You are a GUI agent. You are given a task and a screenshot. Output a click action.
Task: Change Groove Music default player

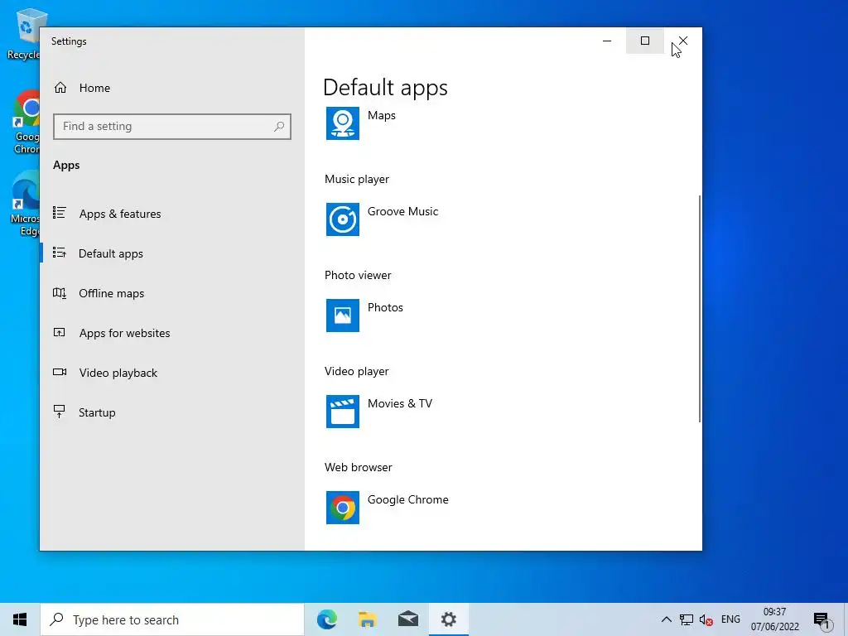[403, 211]
